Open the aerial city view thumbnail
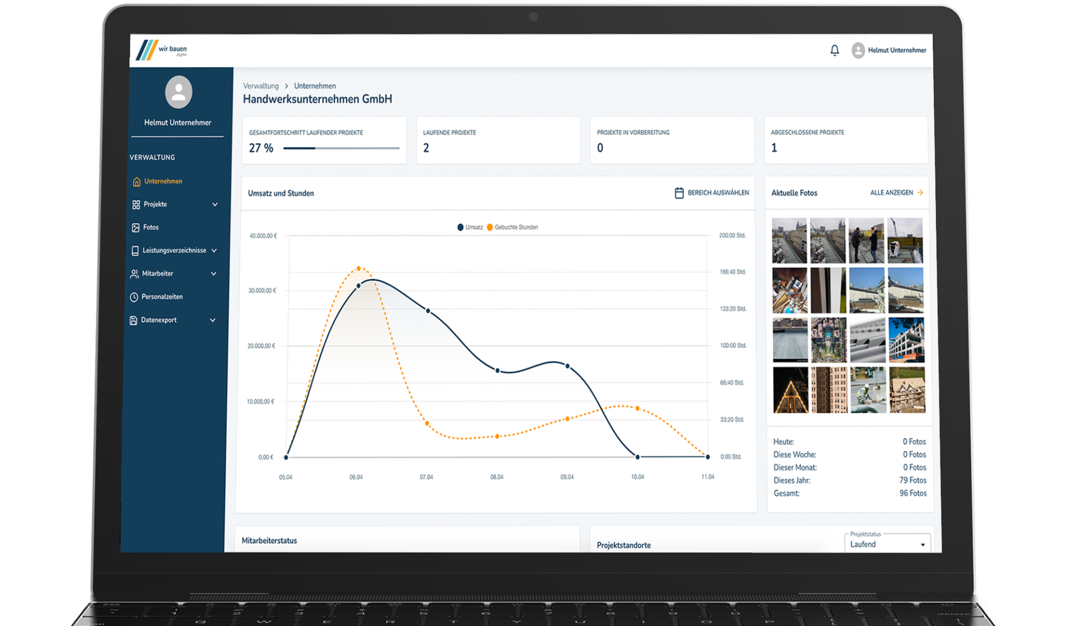The height and width of the screenshot is (626, 1066). (x=829, y=340)
